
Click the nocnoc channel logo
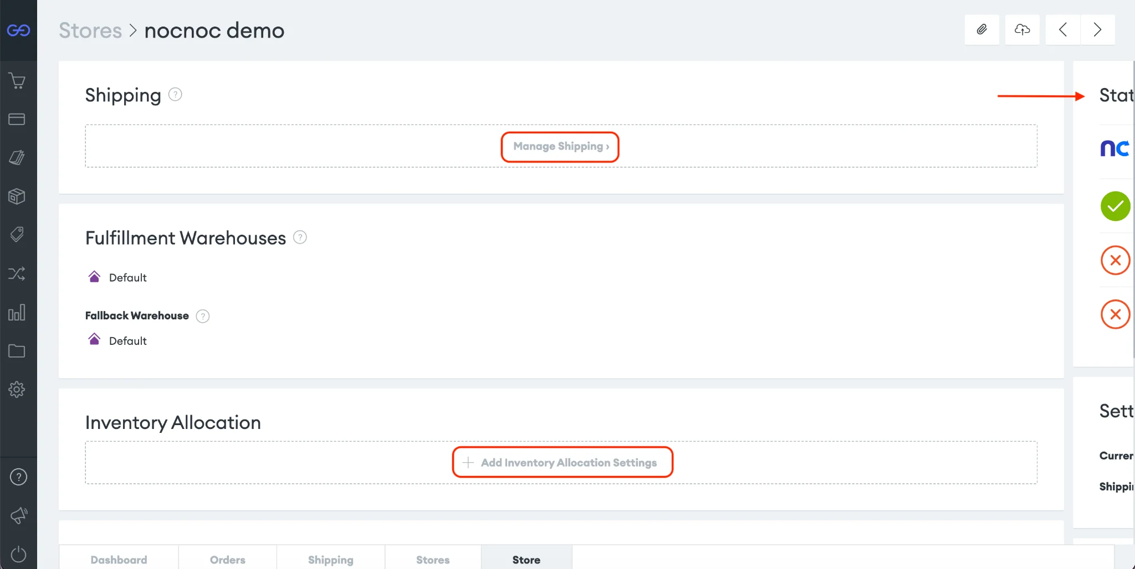pyautogui.click(x=1114, y=148)
